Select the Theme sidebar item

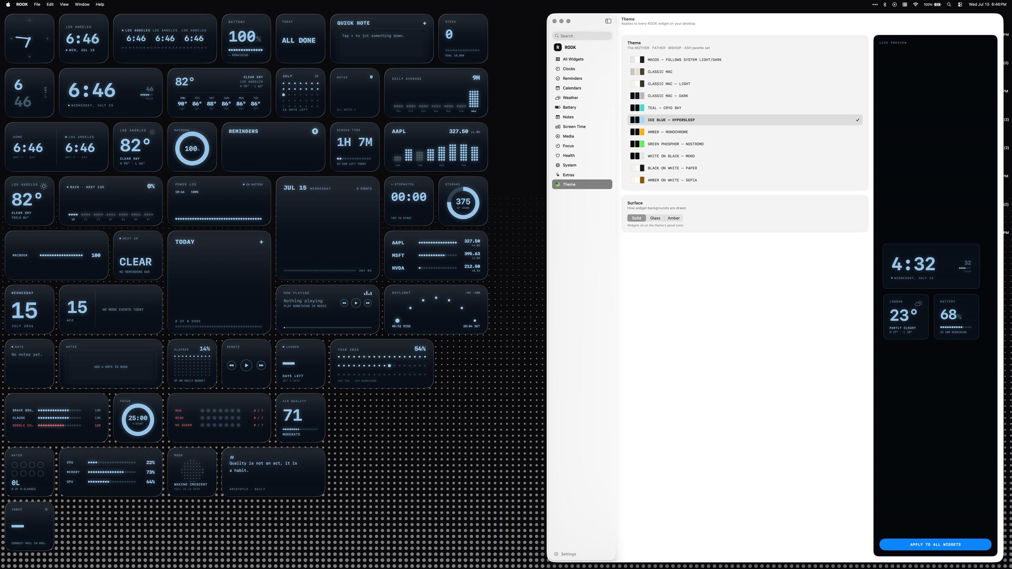[582, 185]
